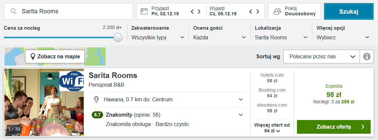Click the guests icon next to Pokój
Viewport: 378px width, 140px height.
tap(278, 11)
